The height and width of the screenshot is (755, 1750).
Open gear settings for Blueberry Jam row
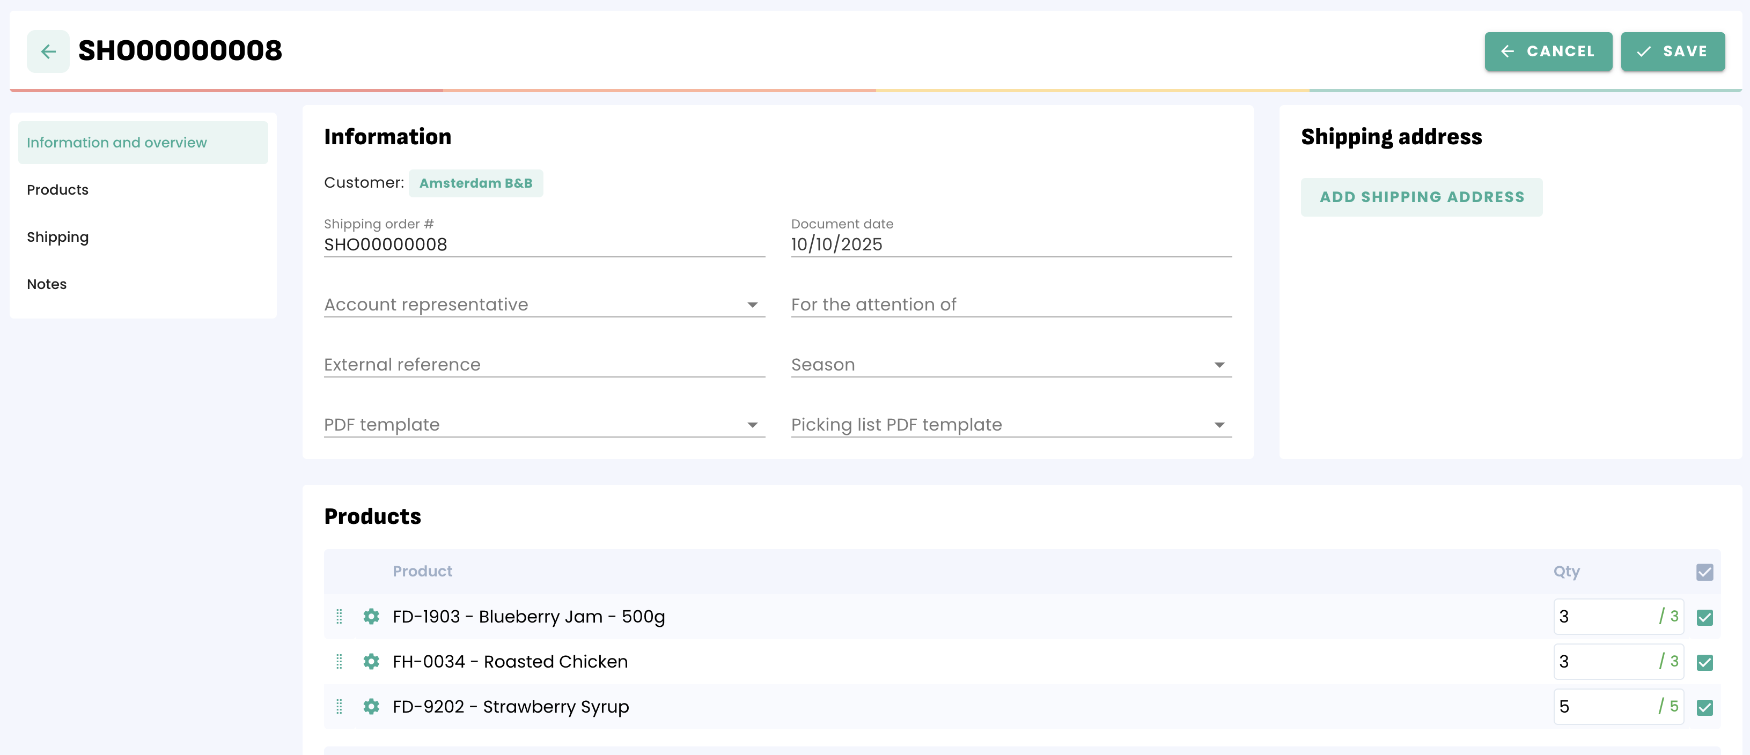point(371,617)
